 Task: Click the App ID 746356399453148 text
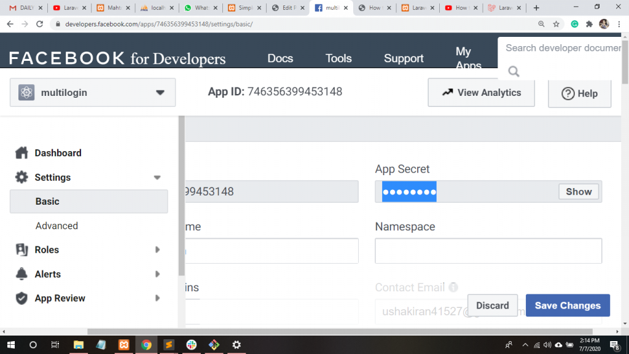(275, 92)
